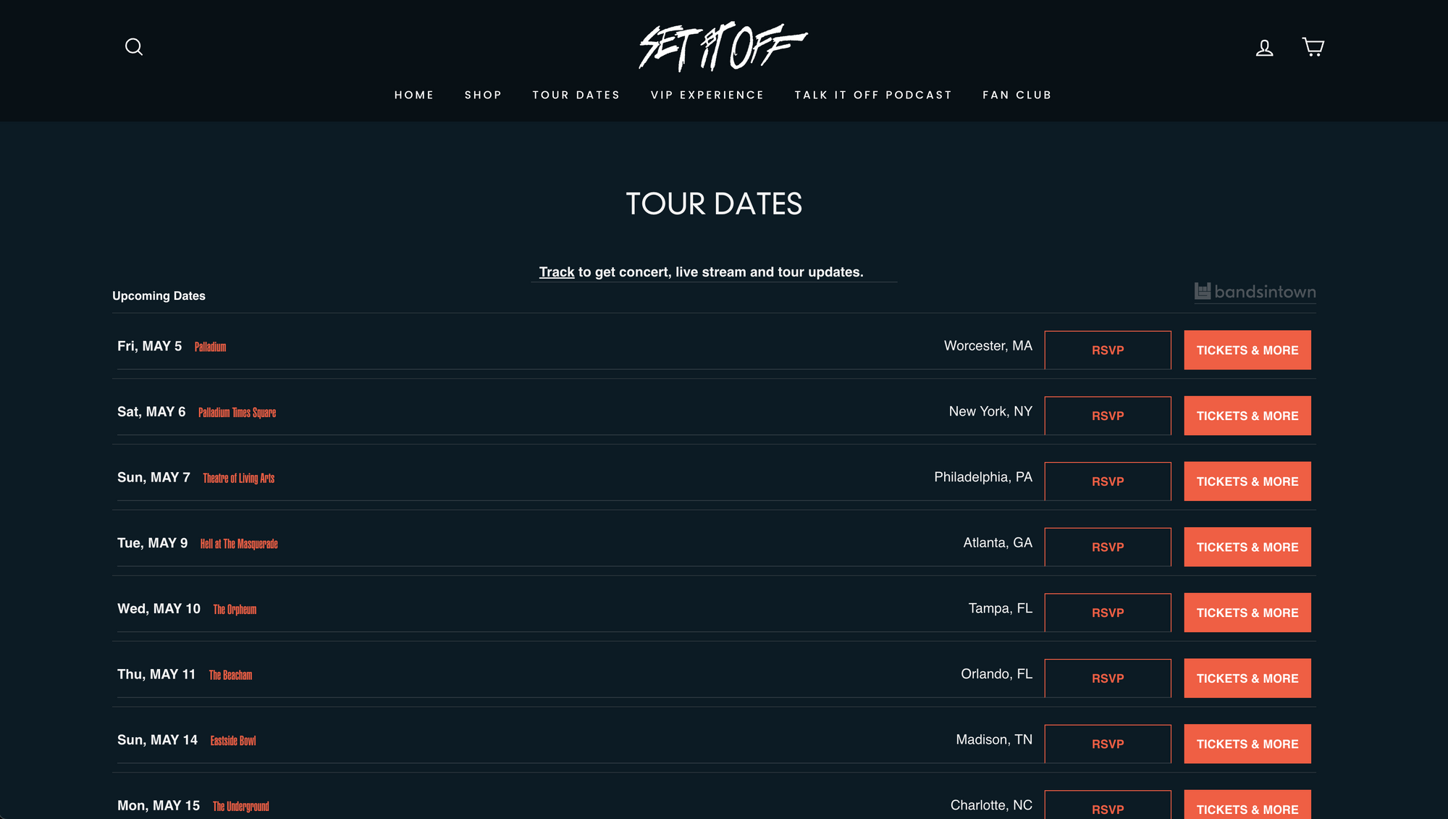This screenshot has width=1448, height=819.
Task: Get tickets for Atlanta, GA show
Action: coord(1247,547)
